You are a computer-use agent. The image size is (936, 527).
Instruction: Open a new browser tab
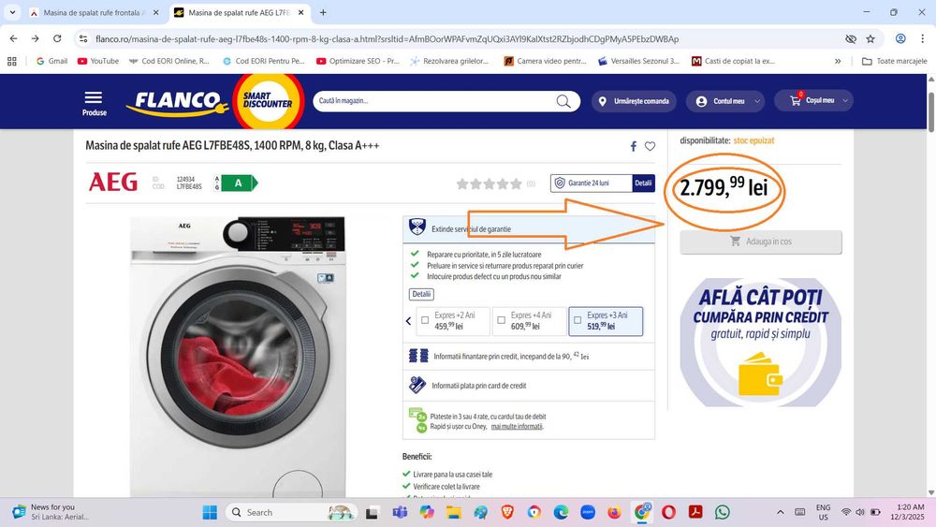323,12
